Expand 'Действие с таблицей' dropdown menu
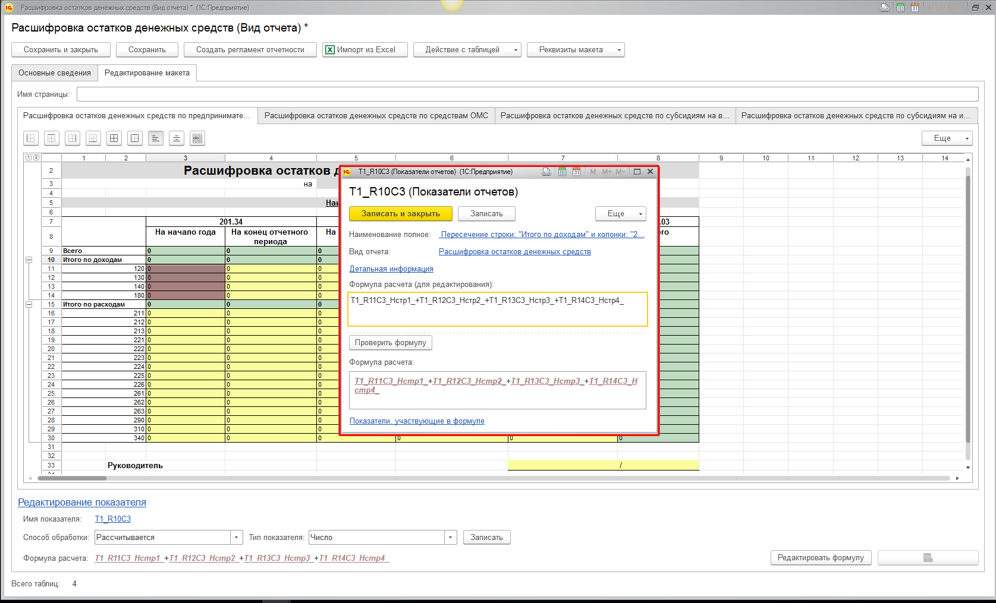996x603 pixels. tap(467, 50)
